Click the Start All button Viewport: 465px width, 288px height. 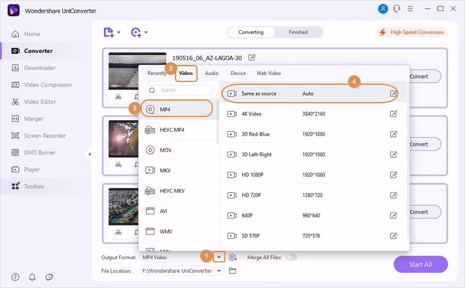point(420,264)
